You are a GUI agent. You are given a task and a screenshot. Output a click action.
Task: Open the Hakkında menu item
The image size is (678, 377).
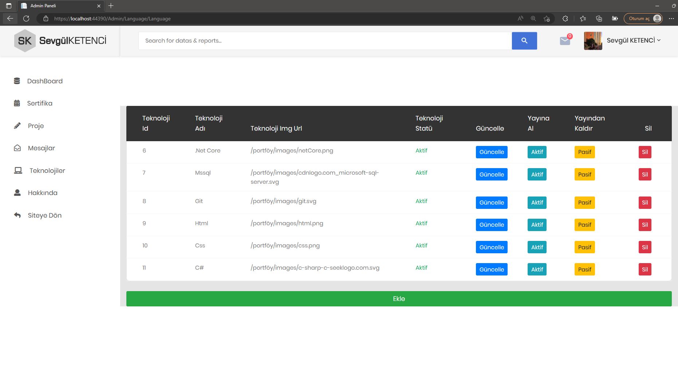43,193
